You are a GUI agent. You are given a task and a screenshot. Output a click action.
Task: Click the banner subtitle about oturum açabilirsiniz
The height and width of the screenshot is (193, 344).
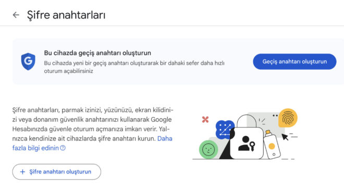pyautogui.click(x=134, y=67)
